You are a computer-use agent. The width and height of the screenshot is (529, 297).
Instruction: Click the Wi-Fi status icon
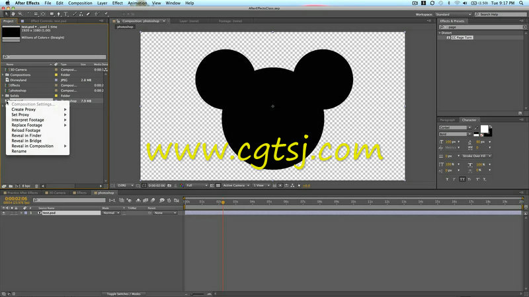pos(457,3)
